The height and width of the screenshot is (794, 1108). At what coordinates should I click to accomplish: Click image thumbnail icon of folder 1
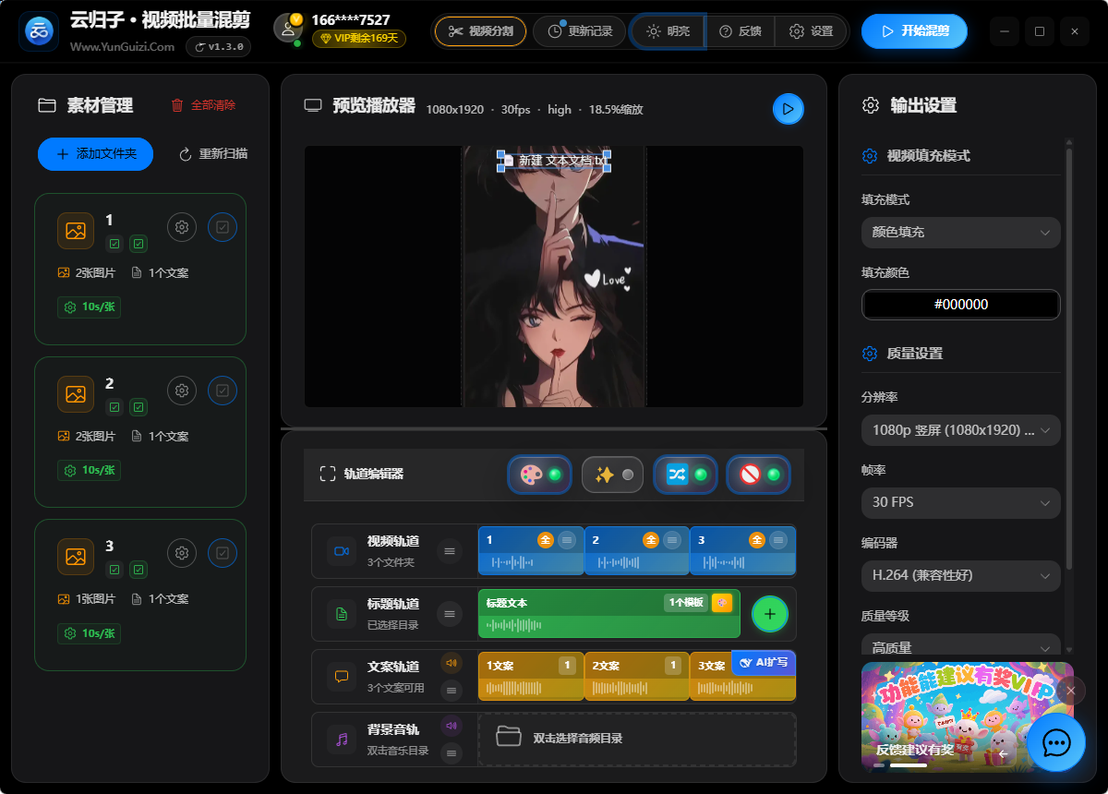tap(76, 231)
